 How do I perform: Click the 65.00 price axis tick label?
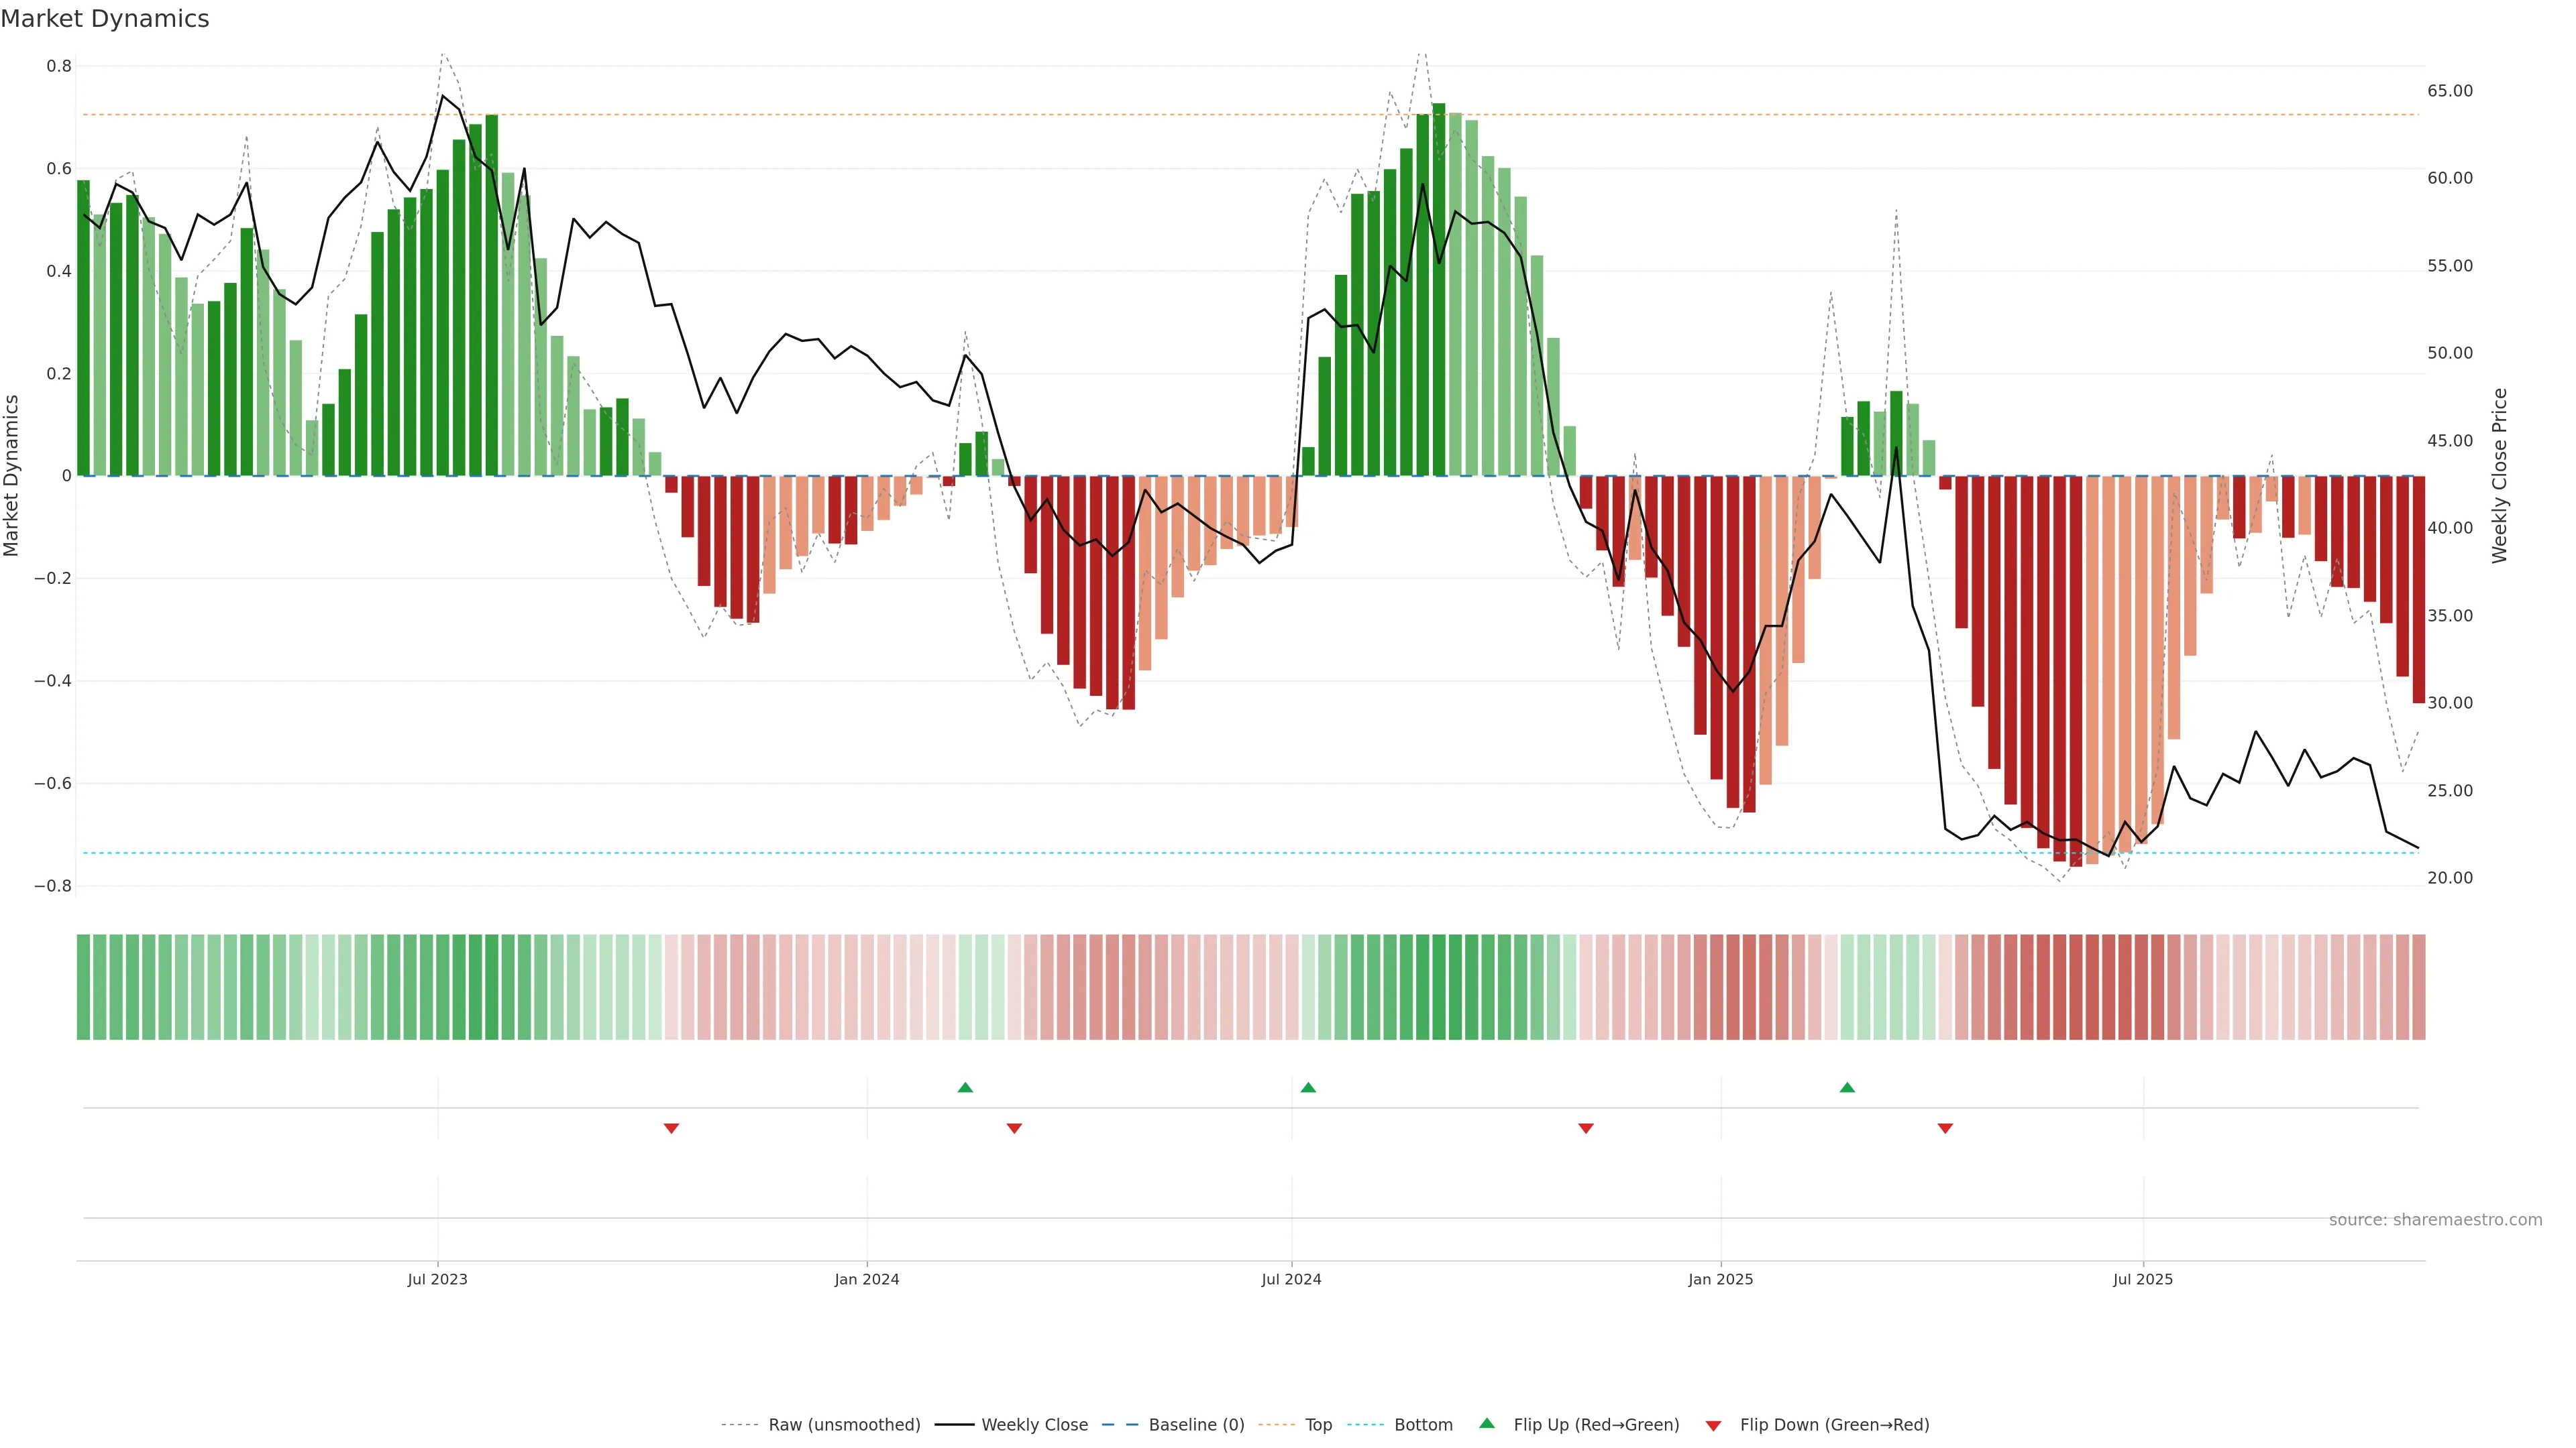[2449, 91]
